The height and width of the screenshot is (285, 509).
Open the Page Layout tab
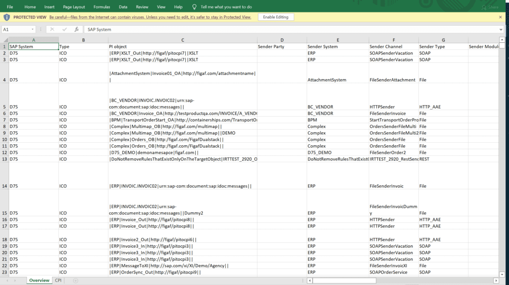74,7
